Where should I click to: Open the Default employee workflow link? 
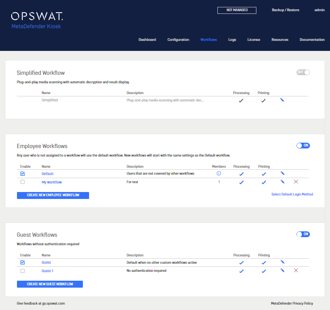tap(47, 174)
